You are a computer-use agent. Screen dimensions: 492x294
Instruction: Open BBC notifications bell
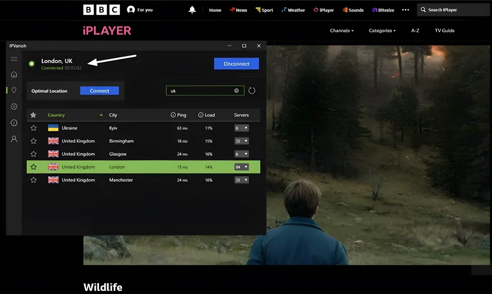pyautogui.click(x=192, y=10)
